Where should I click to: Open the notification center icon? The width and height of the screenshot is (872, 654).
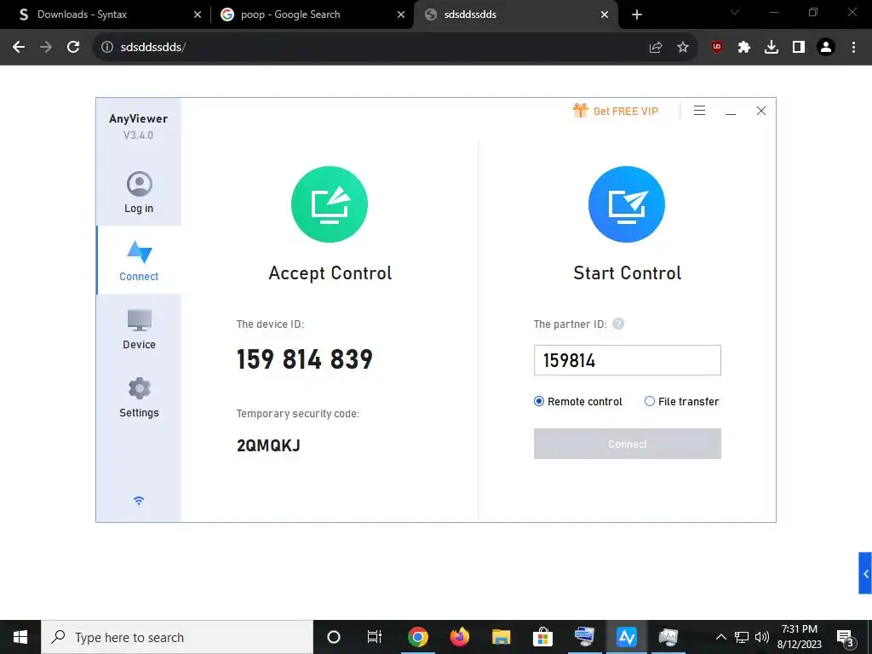click(846, 638)
